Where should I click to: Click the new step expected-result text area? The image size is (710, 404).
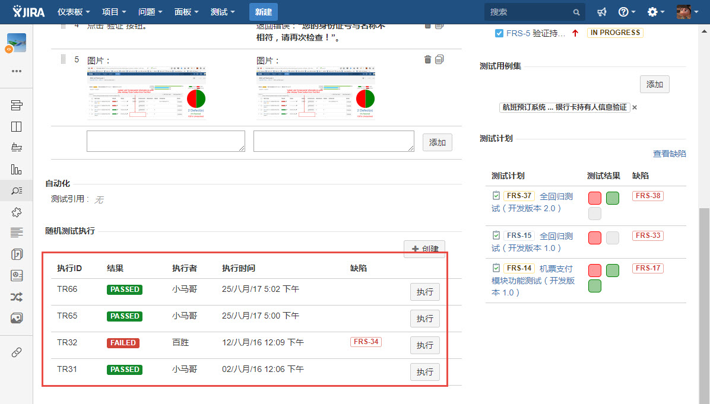tap(334, 141)
